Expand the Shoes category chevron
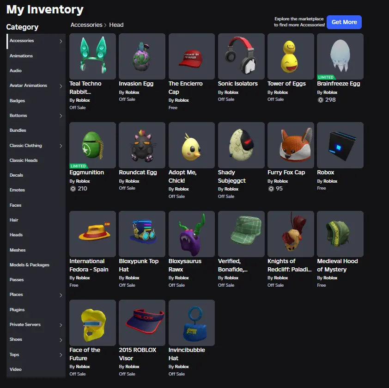 (61, 340)
